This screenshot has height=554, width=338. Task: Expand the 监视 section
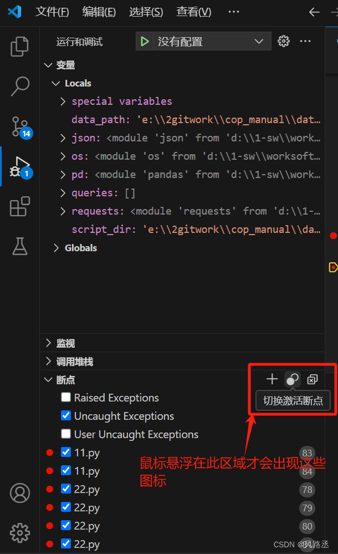[48, 343]
